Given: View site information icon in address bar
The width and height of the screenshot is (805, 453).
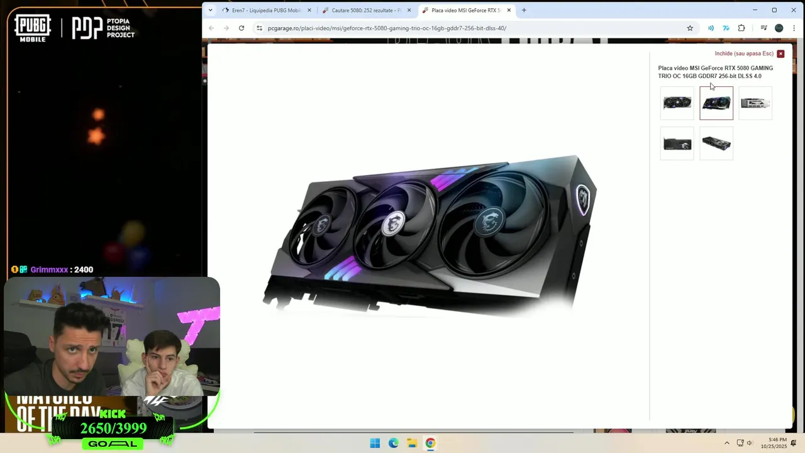Looking at the screenshot, I should click(x=259, y=28).
